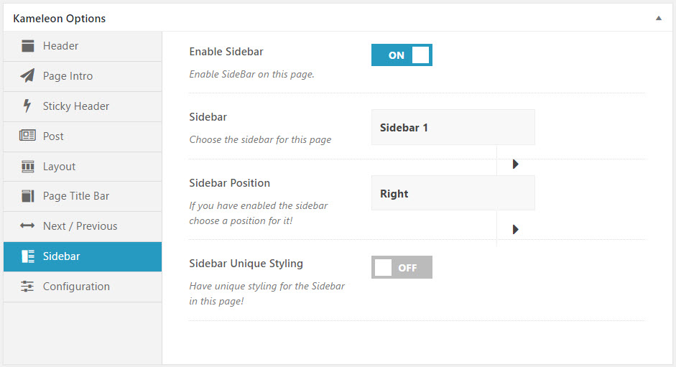Switch to the Page Intro tab

pyautogui.click(x=68, y=76)
